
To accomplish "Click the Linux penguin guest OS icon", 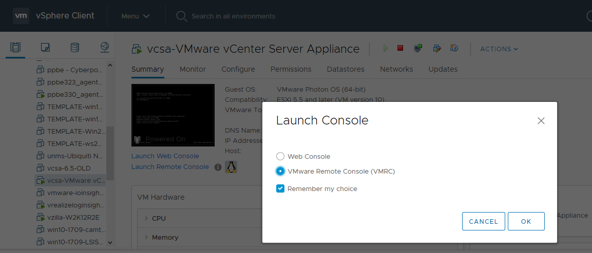I will tap(231, 167).
